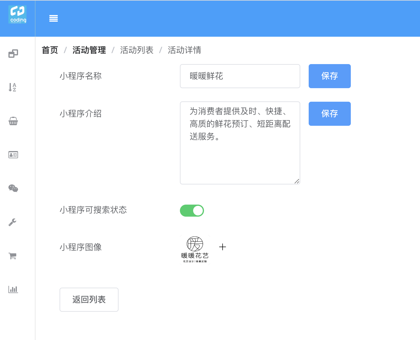The width and height of the screenshot is (420, 340).
Task: Save the 小程序名称 field
Action: (x=330, y=76)
